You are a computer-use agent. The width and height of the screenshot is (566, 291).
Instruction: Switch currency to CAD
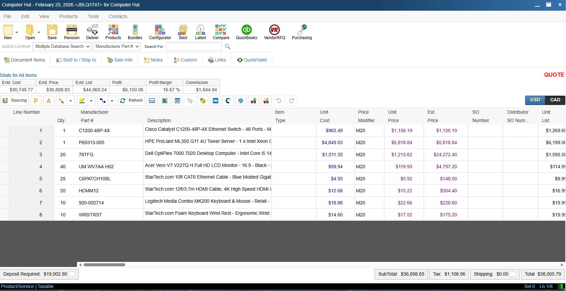555,100
